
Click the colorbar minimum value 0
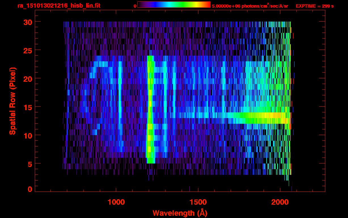pyautogui.click(x=135, y=6)
